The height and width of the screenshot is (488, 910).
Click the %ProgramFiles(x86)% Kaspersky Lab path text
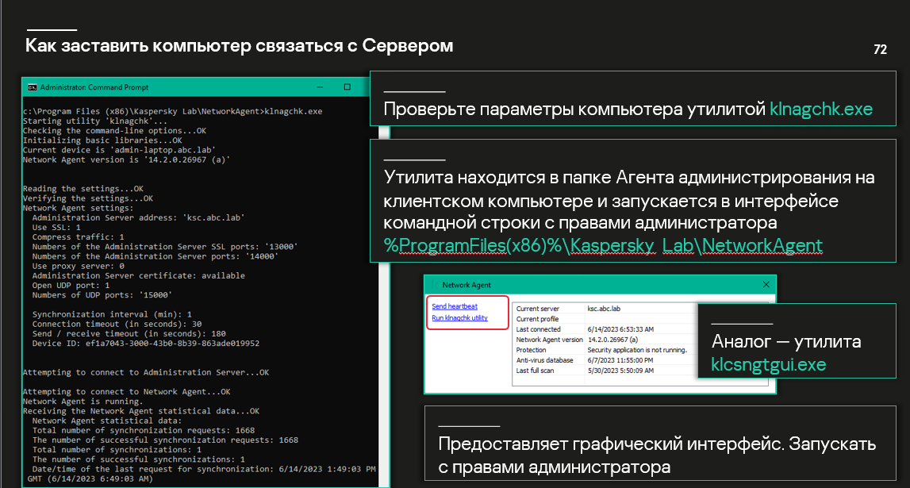coord(603,245)
